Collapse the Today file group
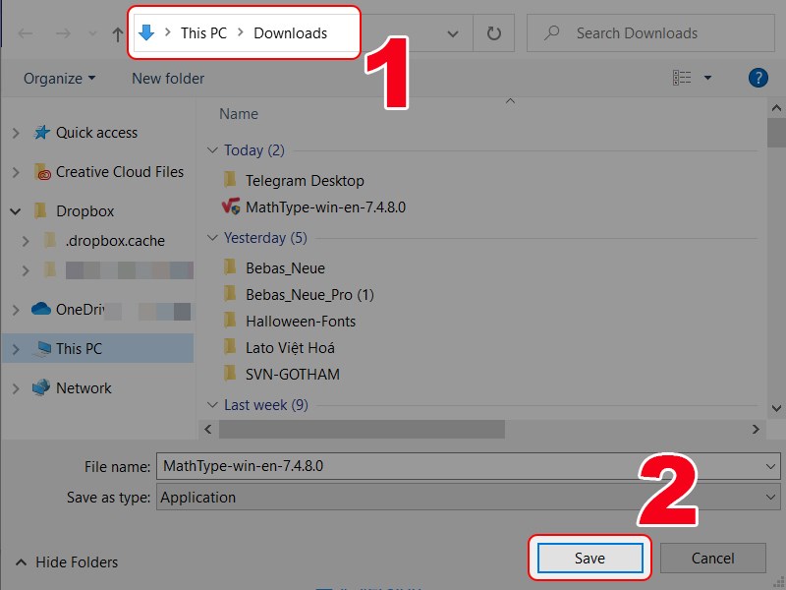 tap(213, 149)
